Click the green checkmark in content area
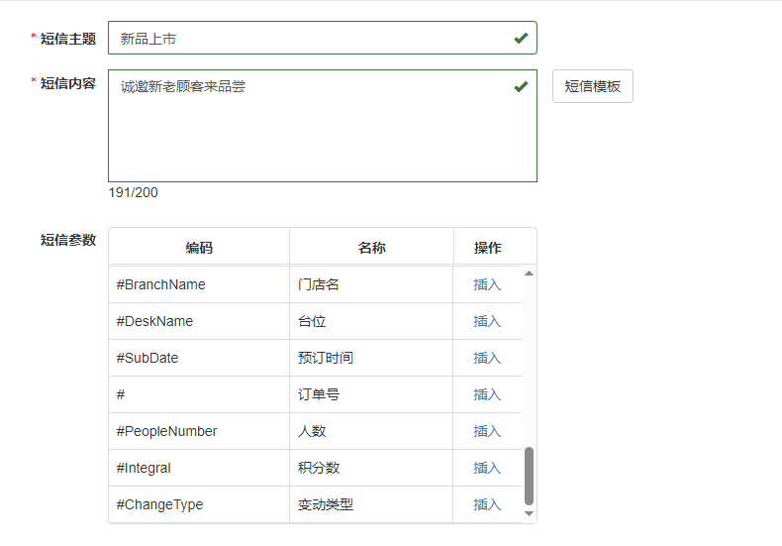 521,87
